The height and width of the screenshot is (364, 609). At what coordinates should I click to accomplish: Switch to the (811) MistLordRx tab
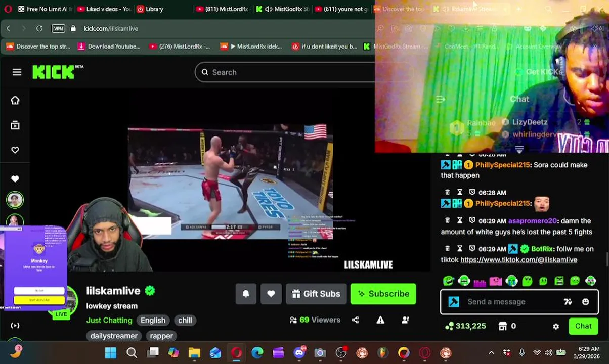[222, 9]
